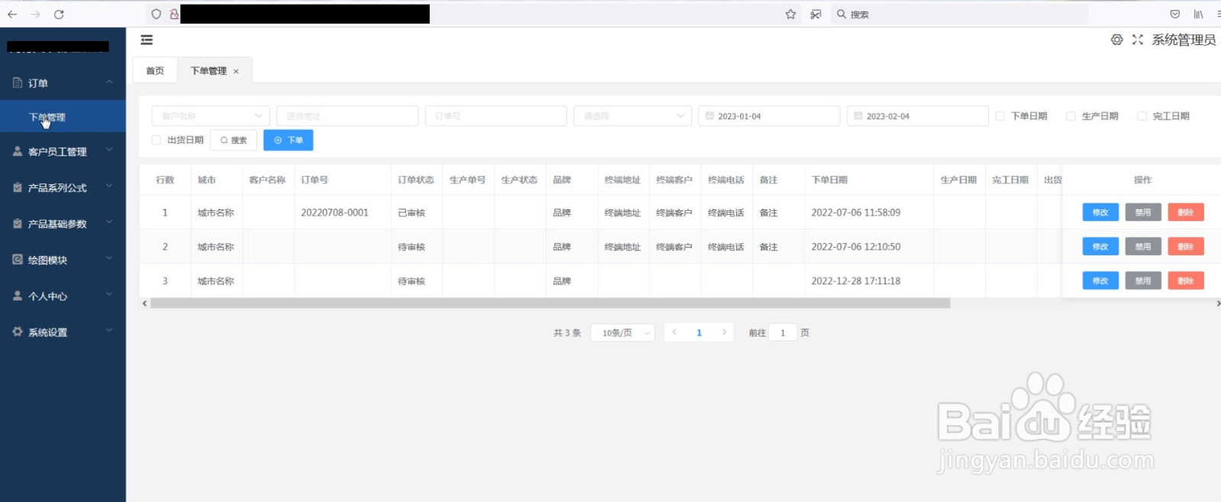This screenshot has width=1221, height=502.
Task: Click the horizontal table scrollbar thumb
Action: point(550,303)
